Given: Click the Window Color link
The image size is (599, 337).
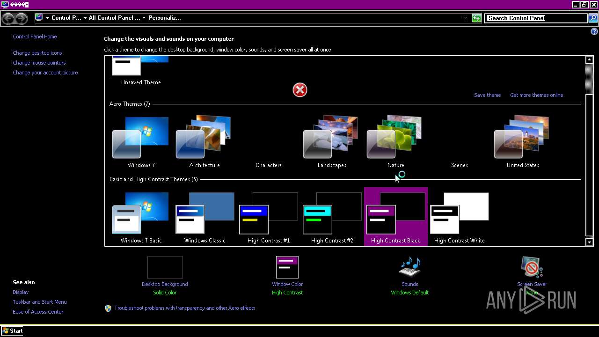Looking at the screenshot, I should coord(287,284).
